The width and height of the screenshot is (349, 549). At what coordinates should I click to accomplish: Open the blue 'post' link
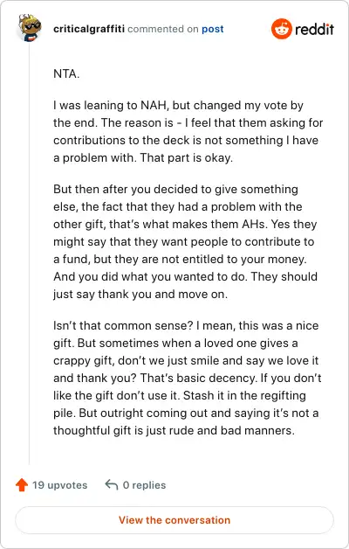point(212,29)
